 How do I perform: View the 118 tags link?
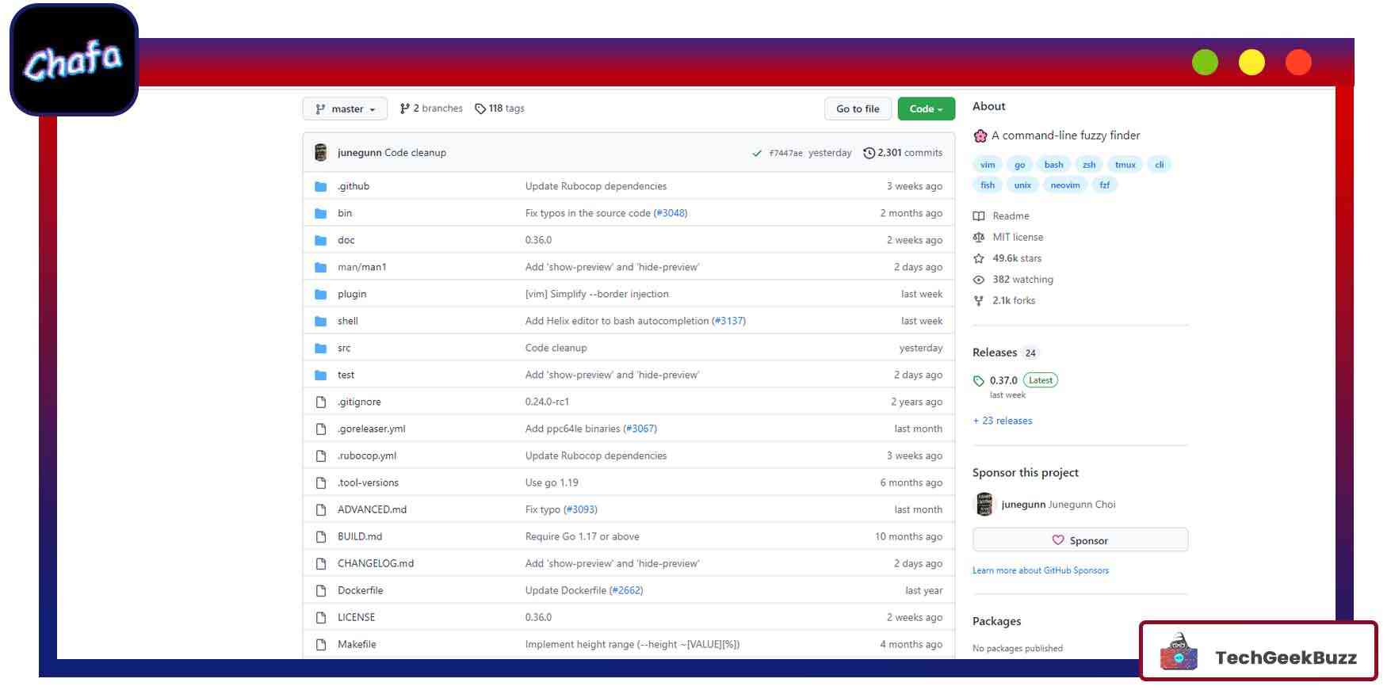pos(499,109)
